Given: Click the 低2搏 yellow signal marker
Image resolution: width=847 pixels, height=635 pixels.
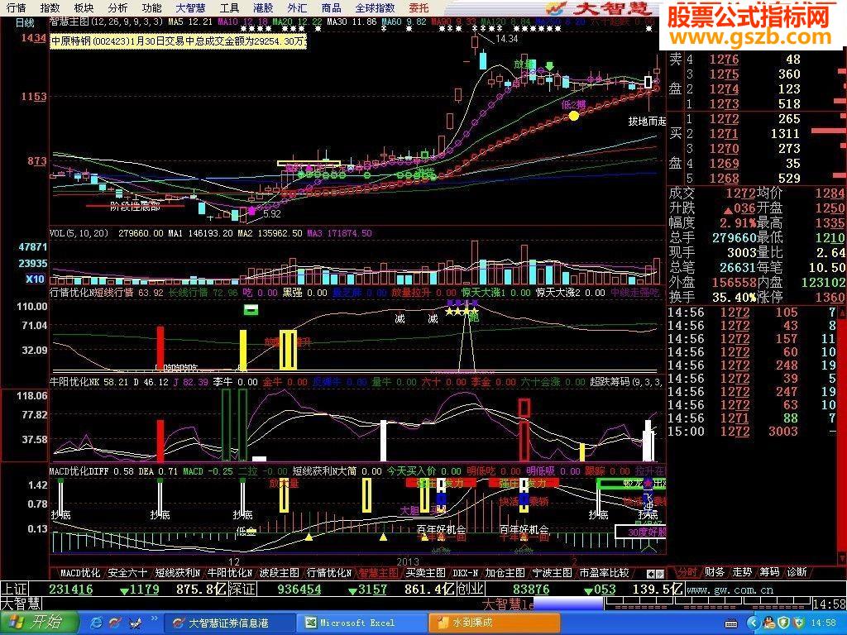Looking at the screenshot, I should (574, 115).
